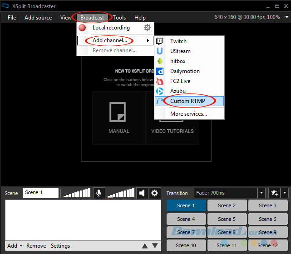Move source up with up arrow
This screenshot has width=291, height=254.
[145, 246]
